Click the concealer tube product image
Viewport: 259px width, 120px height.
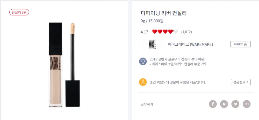pyautogui.click(x=55, y=65)
